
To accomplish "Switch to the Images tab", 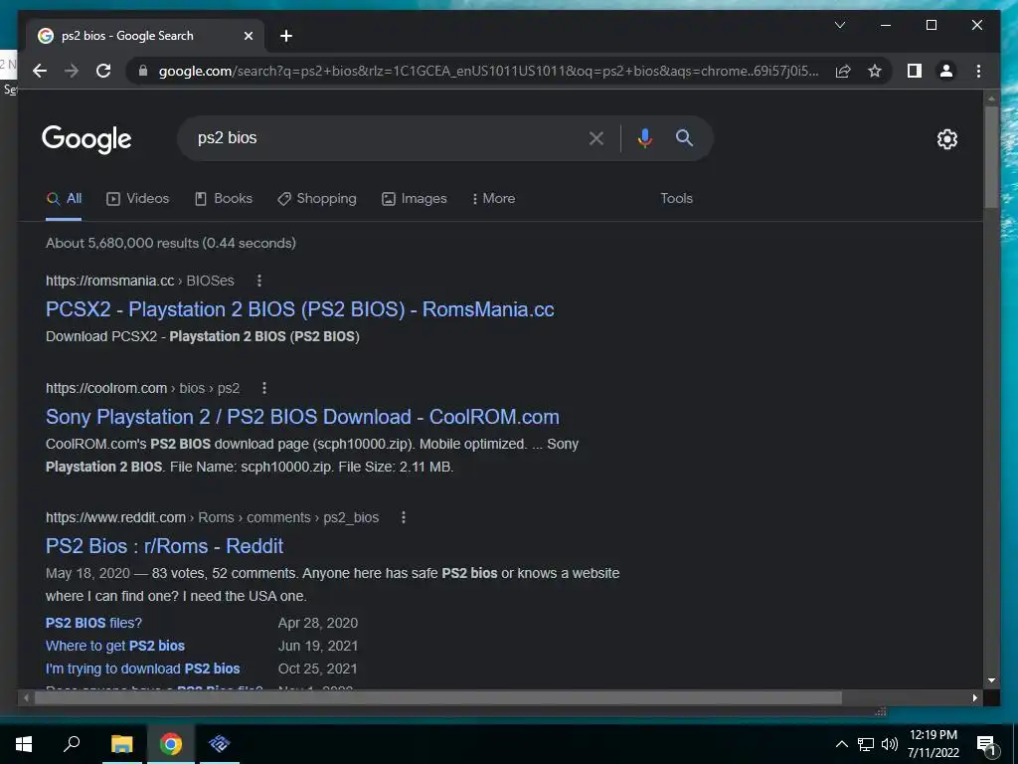I will coord(415,199).
